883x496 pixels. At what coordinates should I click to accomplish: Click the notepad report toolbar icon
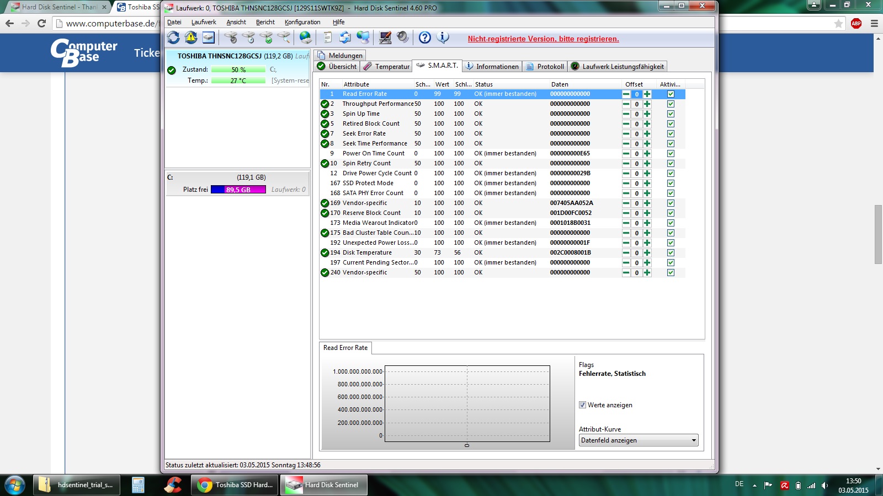click(328, 37)
